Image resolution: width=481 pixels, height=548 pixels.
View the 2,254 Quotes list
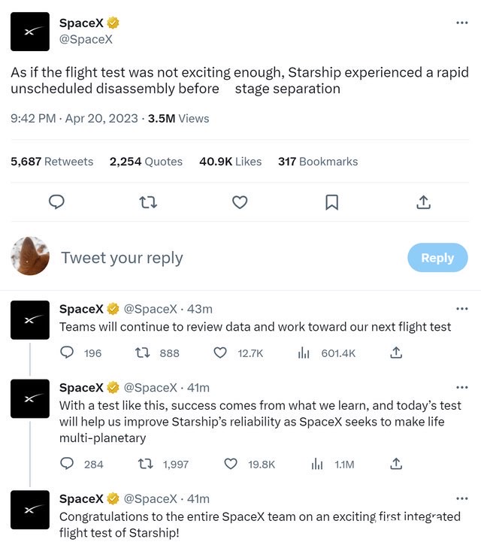pos(146,162)
